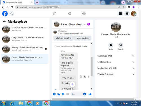The image size is (141, 106).
Task: Open the tab search dropdown in Chrome
Action: 123,2
